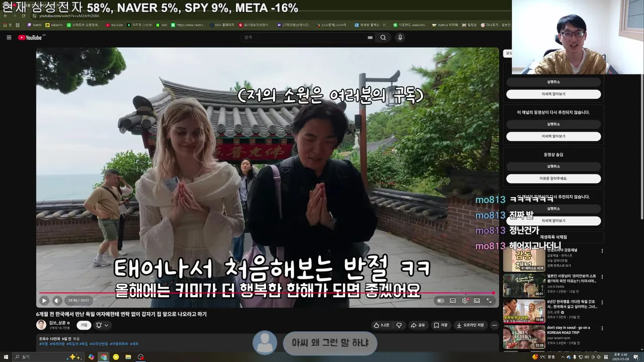Seek within the red video progress bar

click(267, 293)
